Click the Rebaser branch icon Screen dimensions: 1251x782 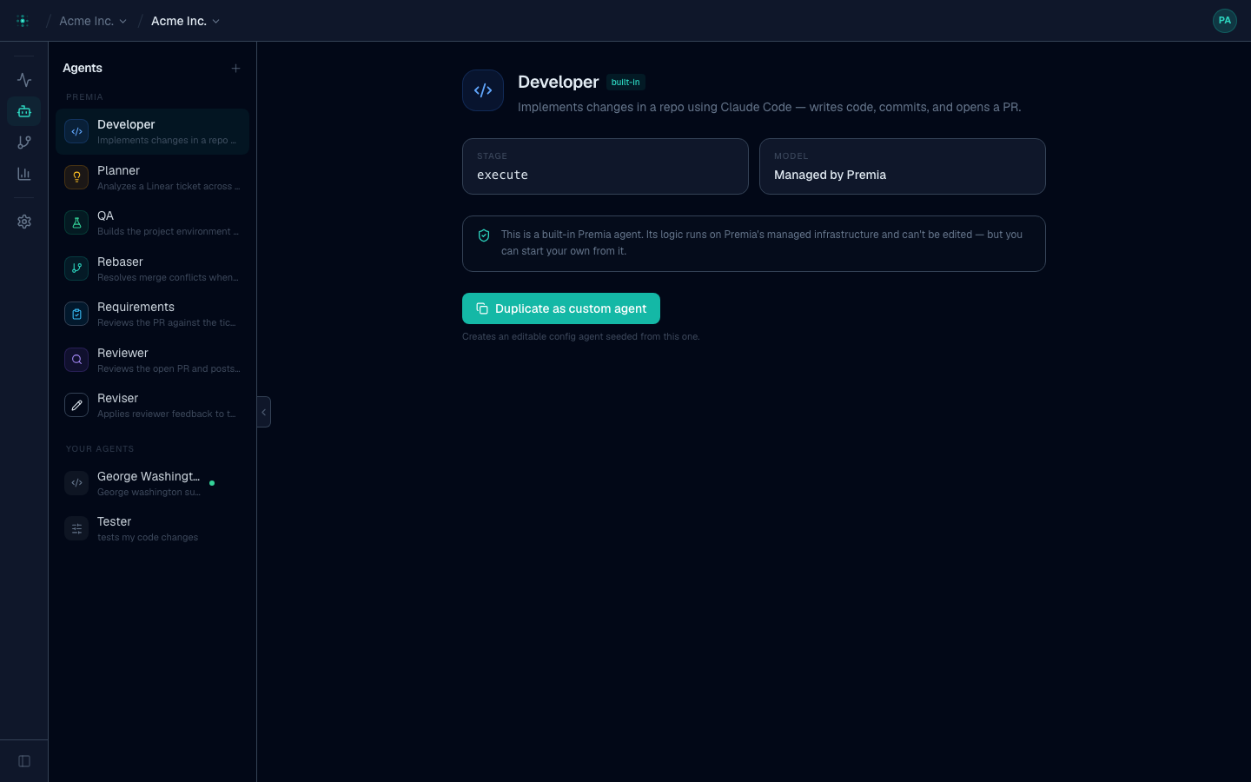tap(76, 268)
